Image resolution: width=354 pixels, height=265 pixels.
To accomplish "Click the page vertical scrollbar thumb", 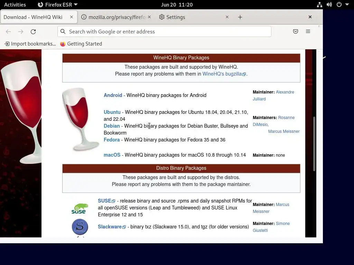I will pos(314,144).
